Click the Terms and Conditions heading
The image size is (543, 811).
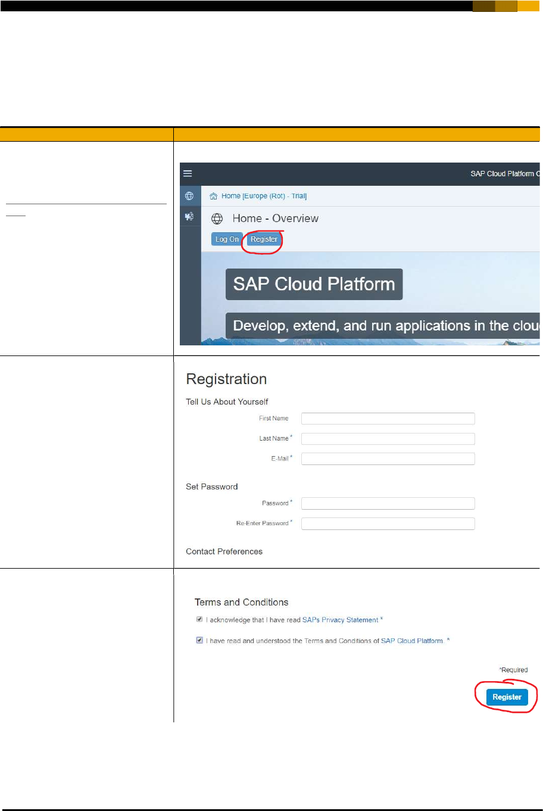(x=241, y=602)
